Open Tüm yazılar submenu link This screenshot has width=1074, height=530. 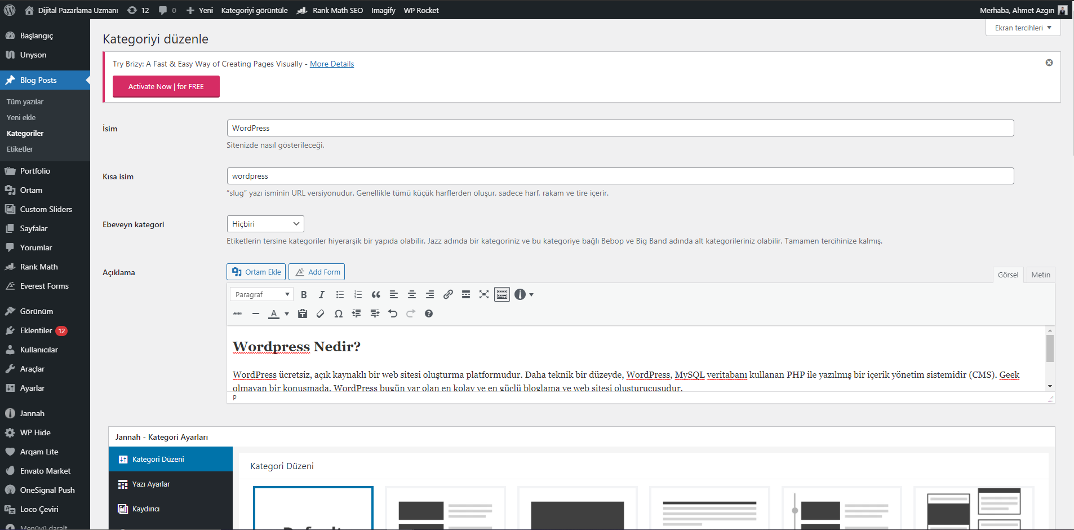pyautogui.click(x=25, y=101)
